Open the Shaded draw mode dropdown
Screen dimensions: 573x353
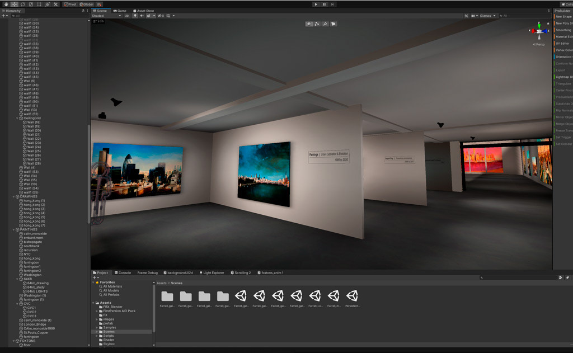106,16
